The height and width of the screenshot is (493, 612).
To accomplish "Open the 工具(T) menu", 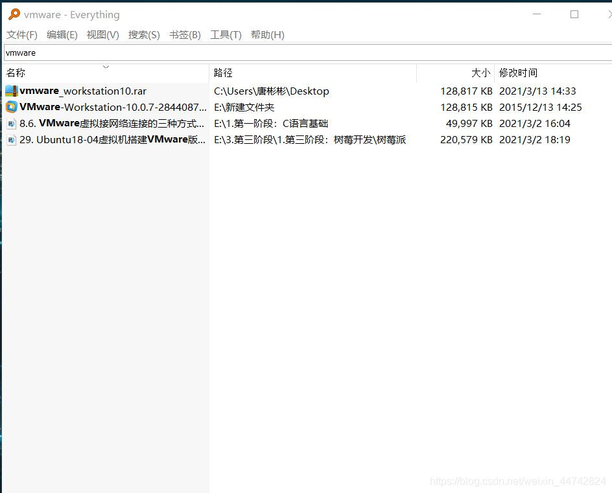I will tap(226, 35).
